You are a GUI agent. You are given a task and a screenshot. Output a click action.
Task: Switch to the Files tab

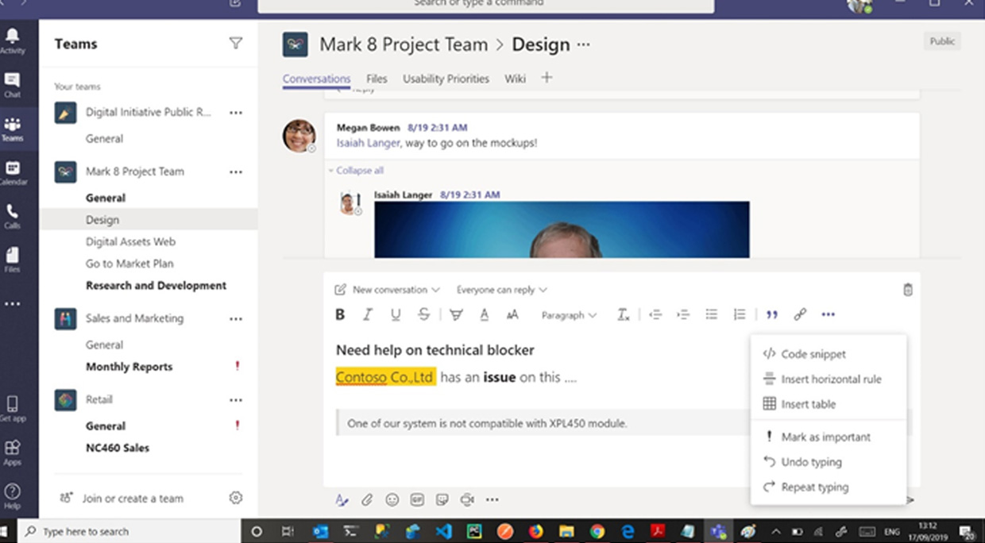tap(377, 79)
